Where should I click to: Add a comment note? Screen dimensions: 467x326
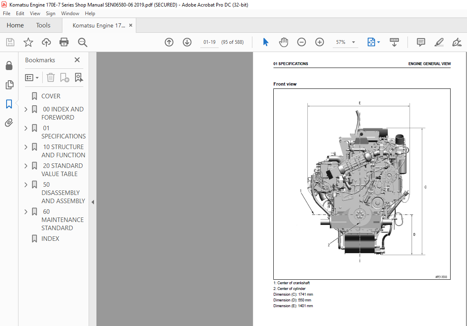pos(421,42)
